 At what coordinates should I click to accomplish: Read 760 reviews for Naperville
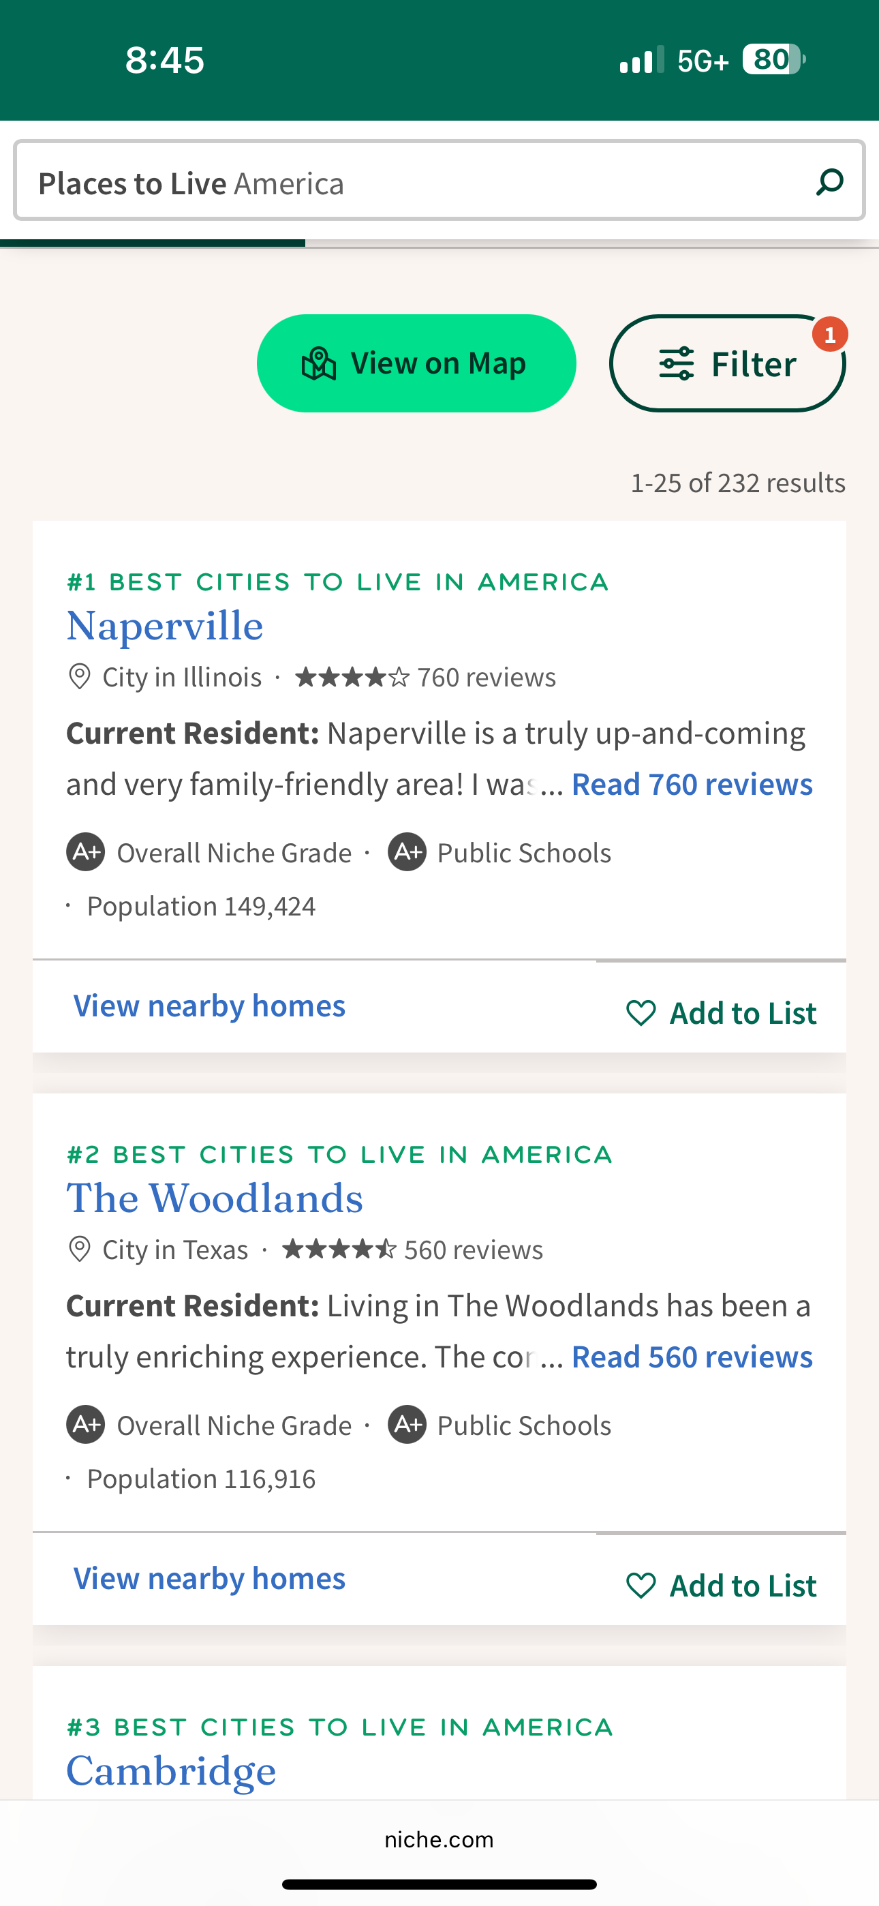[x=692, y=785]
